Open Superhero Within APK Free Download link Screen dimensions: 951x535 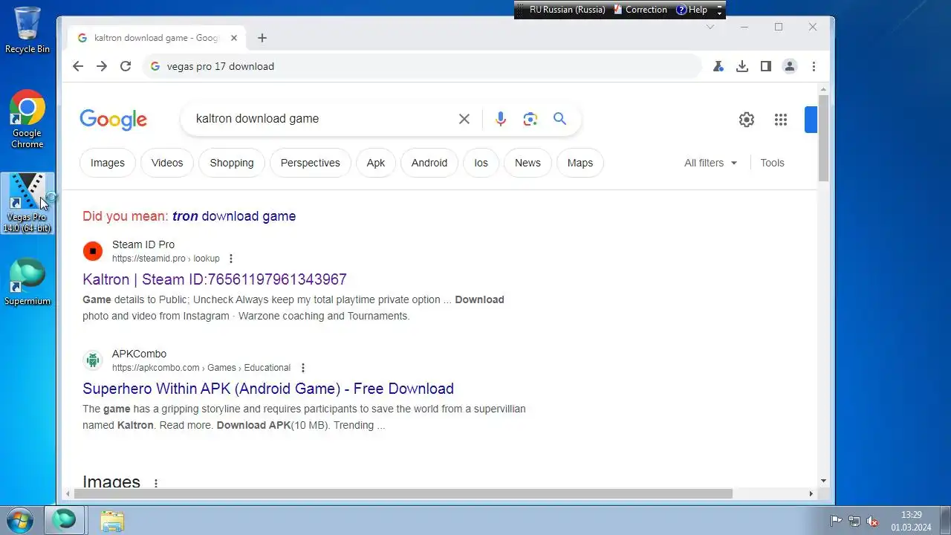pyautogui.click(x=268, y=389)
